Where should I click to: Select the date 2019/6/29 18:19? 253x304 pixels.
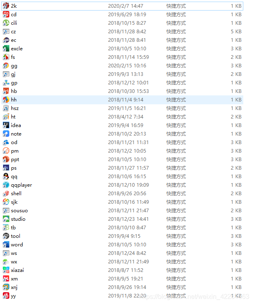point(127,15)
